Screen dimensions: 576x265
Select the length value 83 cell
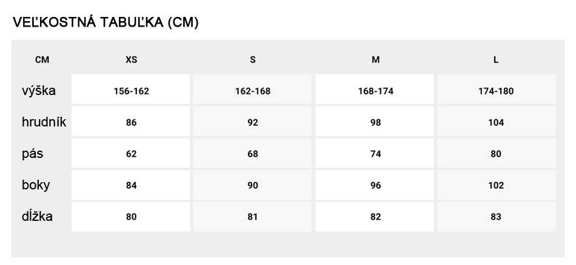click(497, 216)
